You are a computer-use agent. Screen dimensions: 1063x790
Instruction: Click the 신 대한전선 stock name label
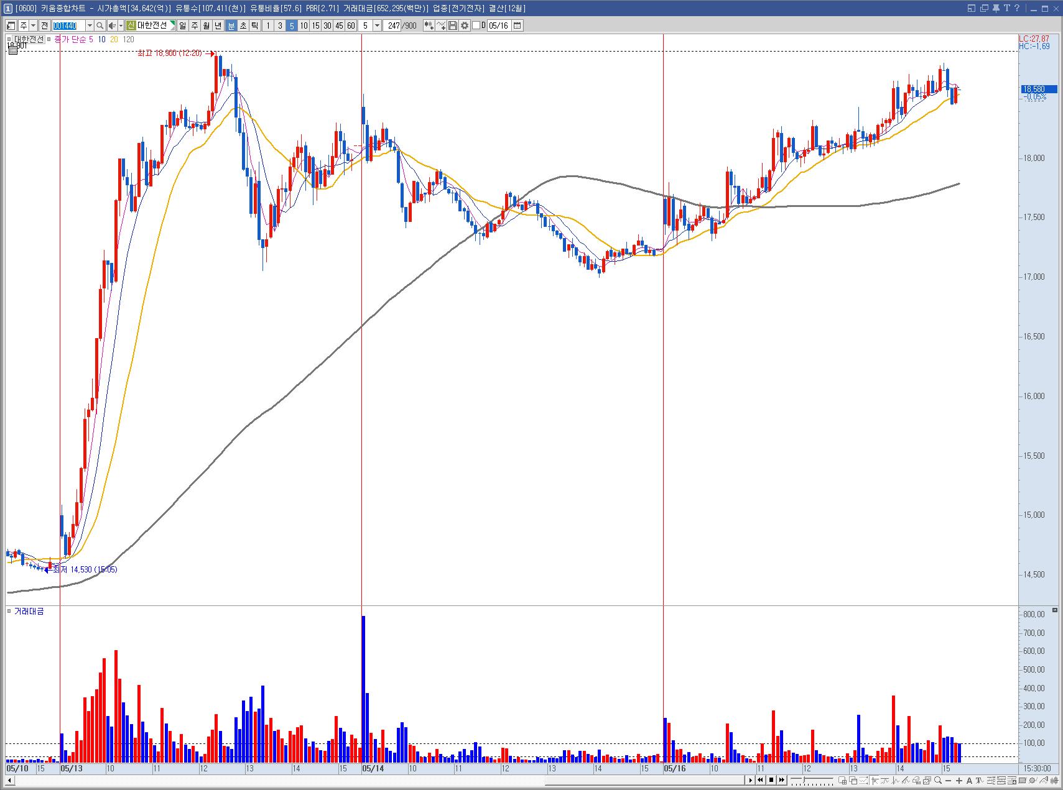pos(151,25)
